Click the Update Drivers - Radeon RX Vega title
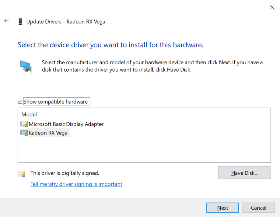Screen dimensions: 280x217 66,22
